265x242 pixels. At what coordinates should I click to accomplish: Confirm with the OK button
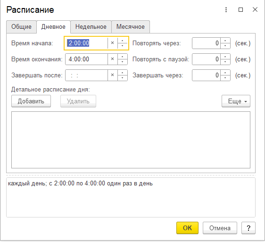click(x=187, y=228)
